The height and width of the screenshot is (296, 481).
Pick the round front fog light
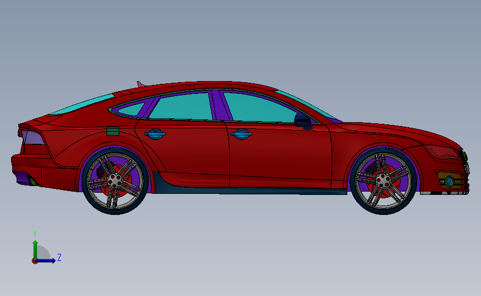(x=449, y=182)
